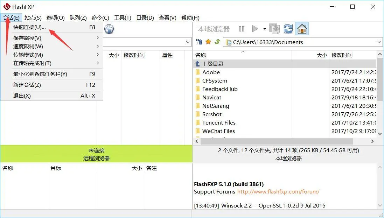Image resolution: width=384 pixels, height=218 pixels.
Task: Click the green 未连接 status bar
Action: (96, 150)
